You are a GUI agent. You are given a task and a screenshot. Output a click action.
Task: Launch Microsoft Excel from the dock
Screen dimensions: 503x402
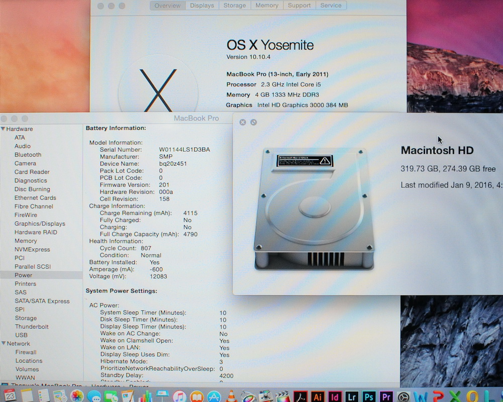(455, 396)
